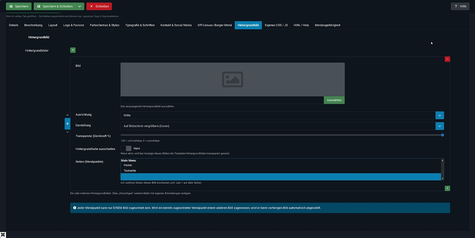The width and height of the screenshot is (475, 238).
Task: Toggle Hintergrundfarbe ausschalten switch
Action: tap(126, 148)
